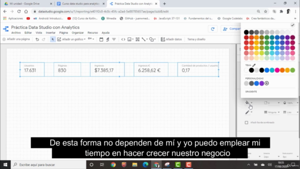The width and height of the screenshot is (300, 169).
Task: Click the background fill bucket icon
Action: (x=247, y=103)
